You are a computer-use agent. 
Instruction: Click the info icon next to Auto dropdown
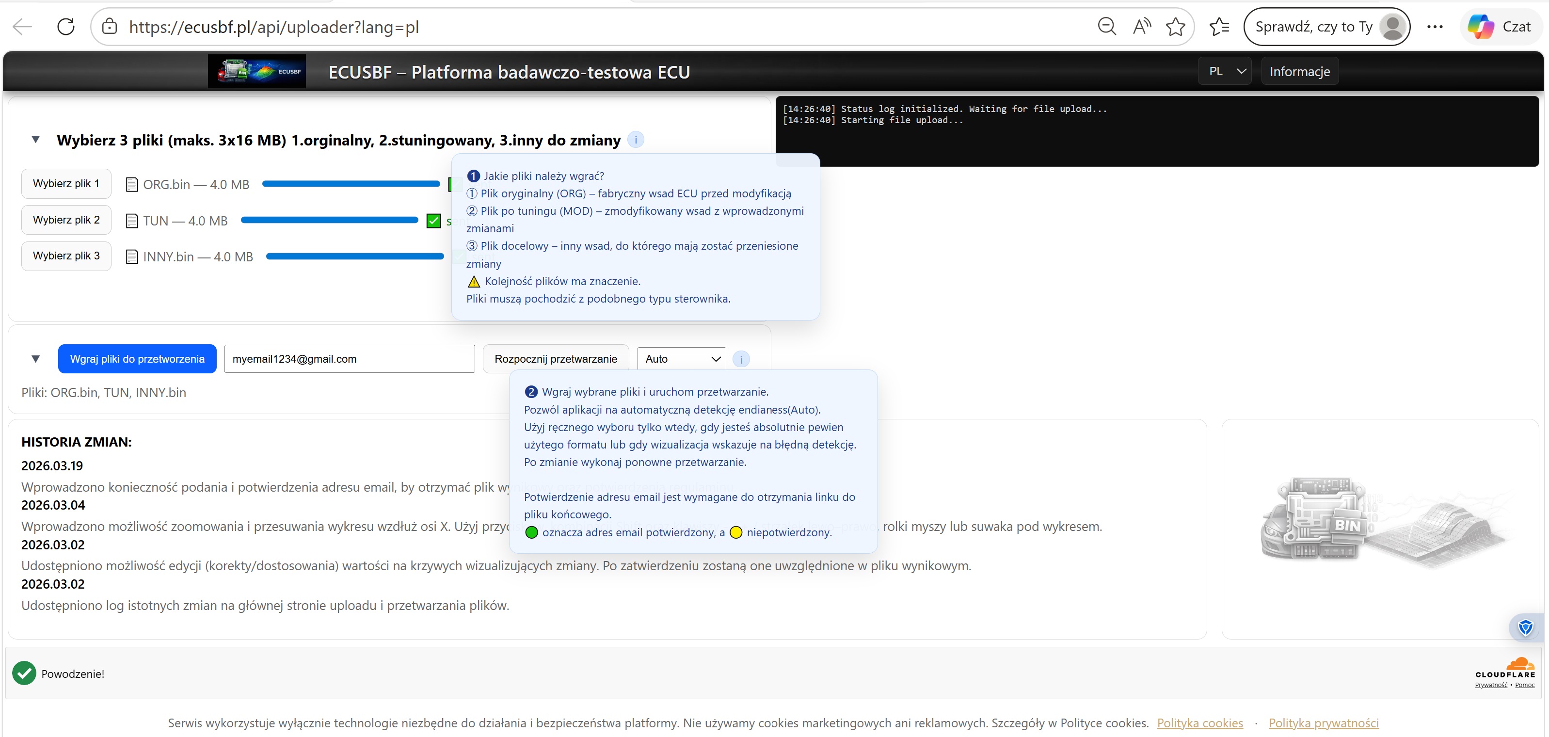point(741,359)
